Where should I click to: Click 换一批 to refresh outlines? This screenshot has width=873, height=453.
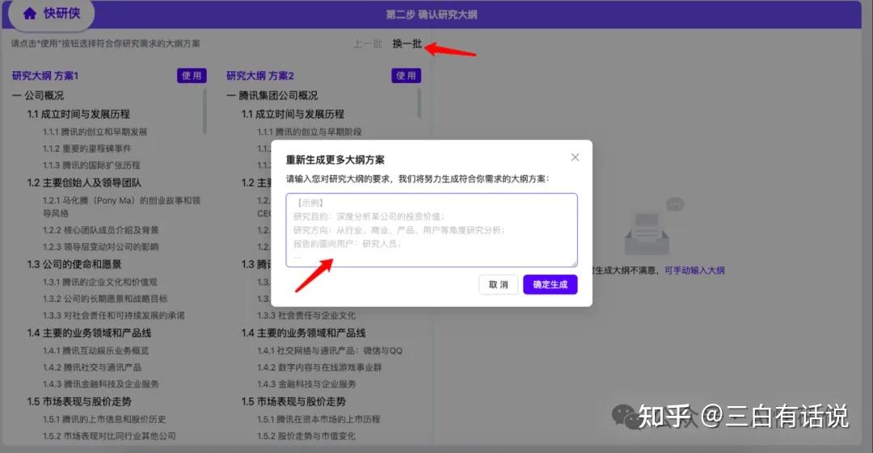click(x=407, y=44)
